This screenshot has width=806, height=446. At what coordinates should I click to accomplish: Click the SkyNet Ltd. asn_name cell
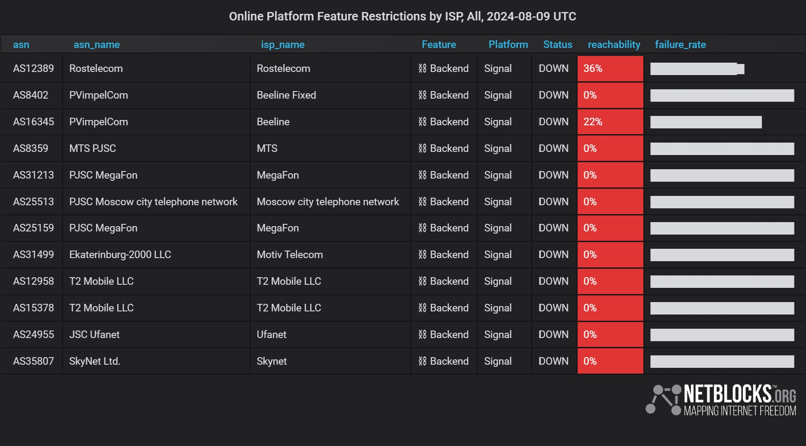click(156, 361)
